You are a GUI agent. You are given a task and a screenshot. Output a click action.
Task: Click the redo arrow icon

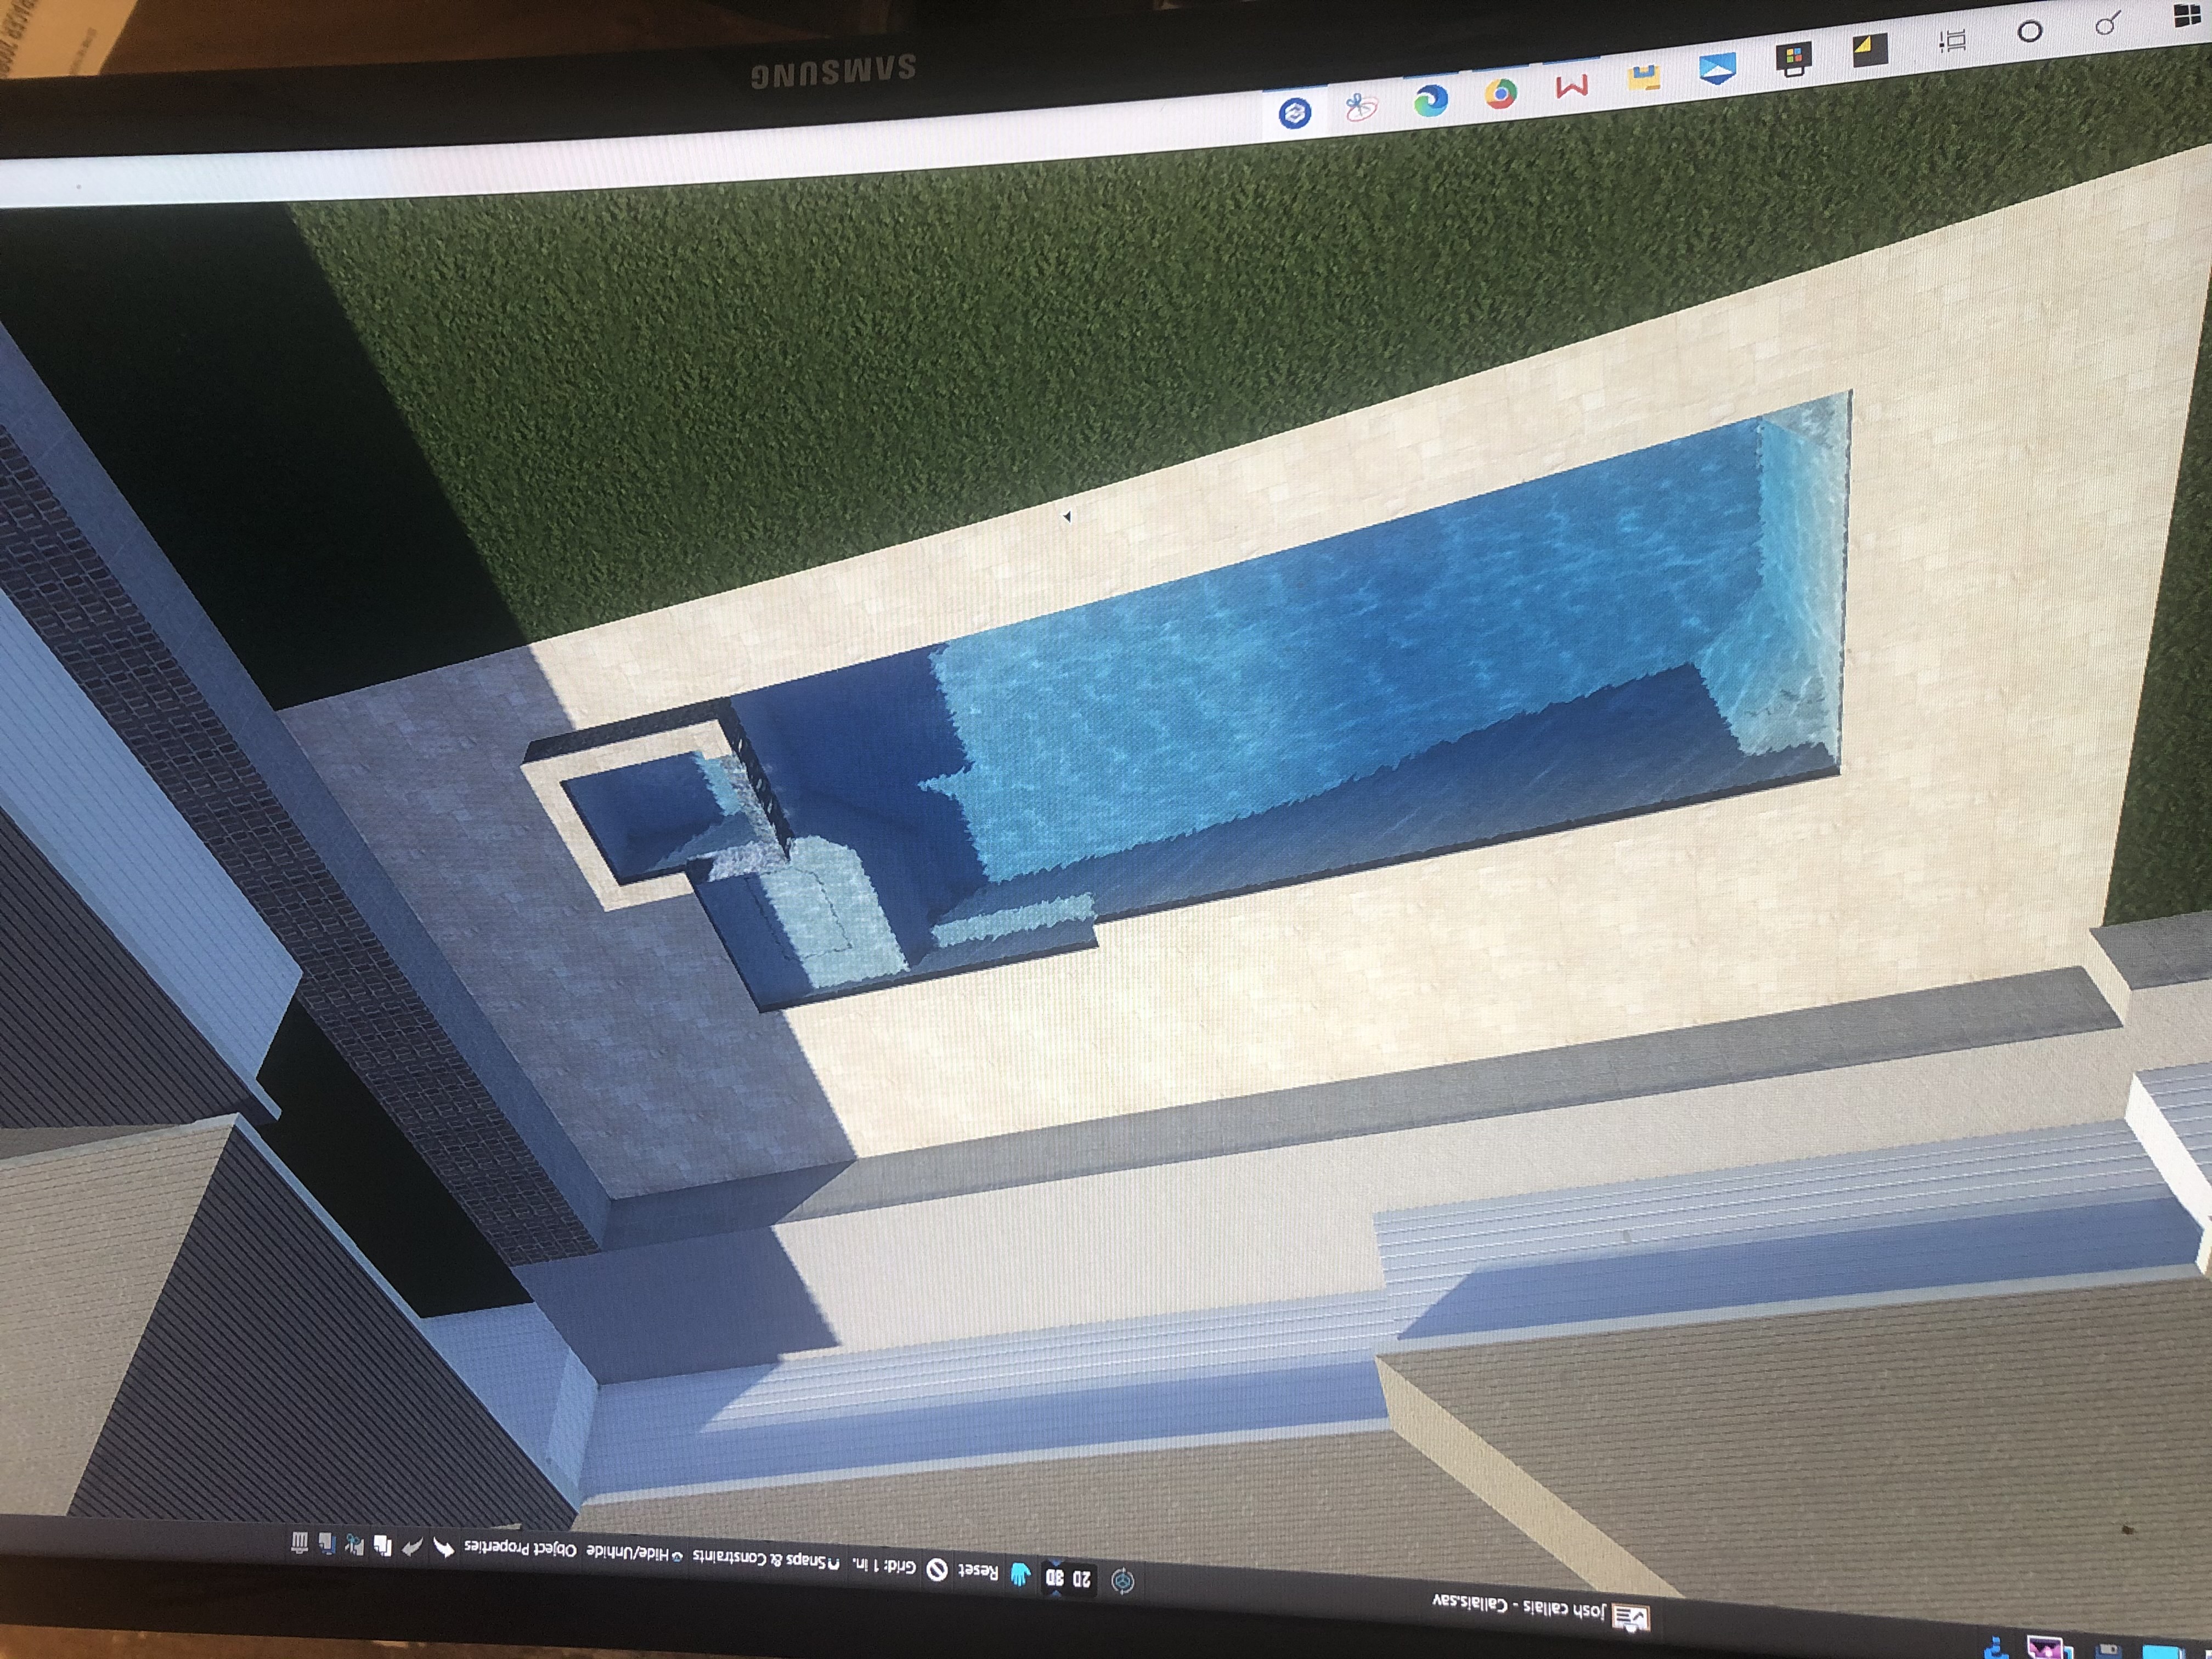pos(412,1547)
